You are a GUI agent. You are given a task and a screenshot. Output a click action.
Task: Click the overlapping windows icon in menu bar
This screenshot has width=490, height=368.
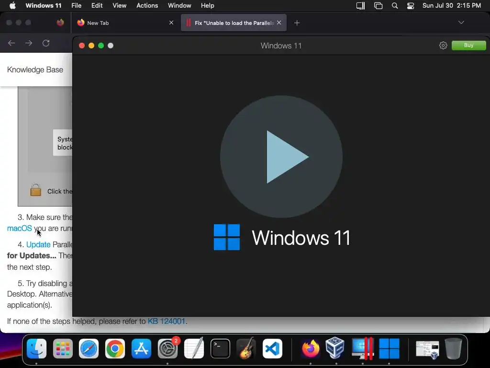point(378,6)
